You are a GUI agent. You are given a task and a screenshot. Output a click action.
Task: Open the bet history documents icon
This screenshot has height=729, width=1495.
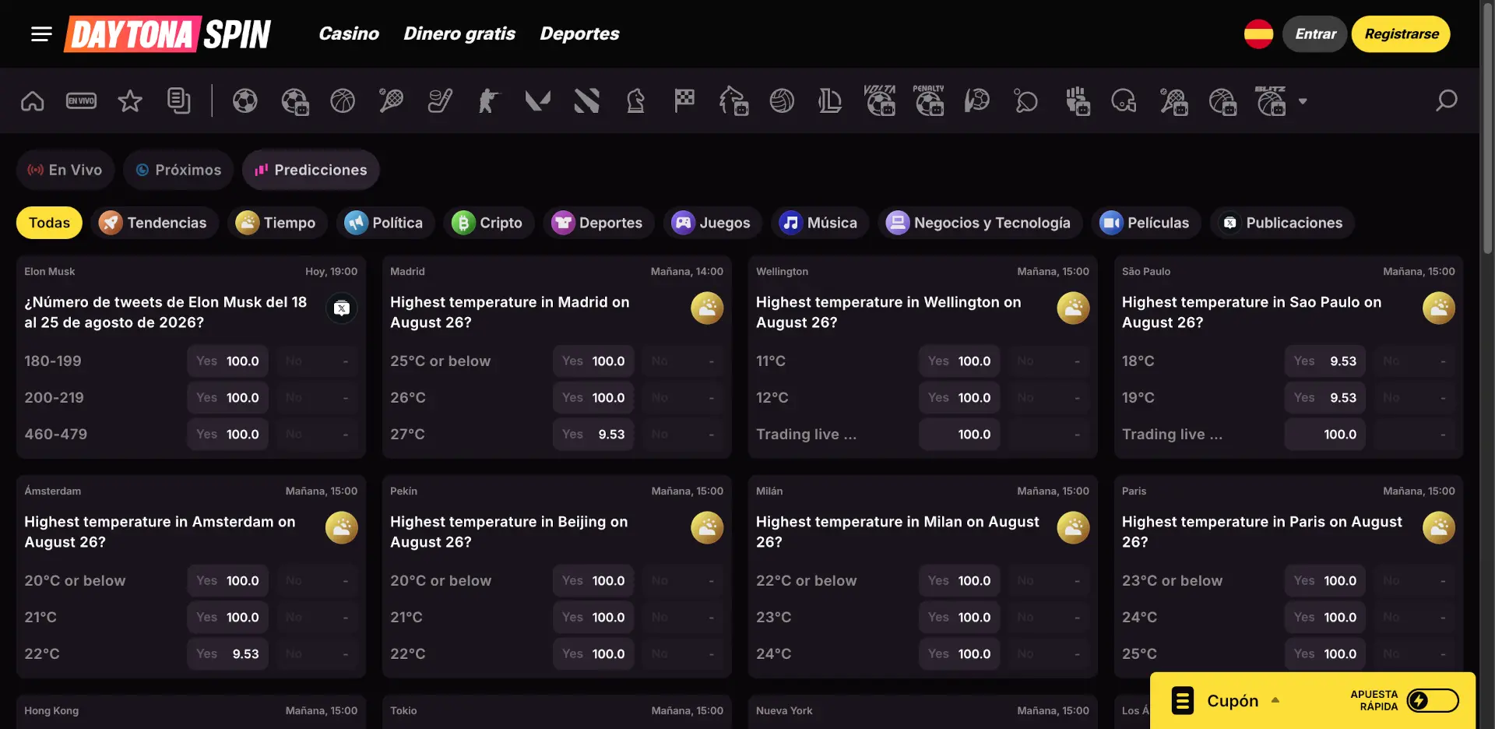coord(179,100)
